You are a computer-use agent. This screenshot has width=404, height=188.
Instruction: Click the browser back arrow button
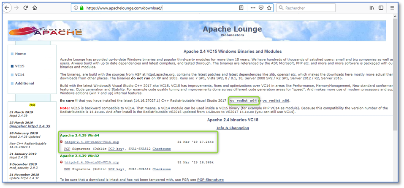[x=6, y=8]
